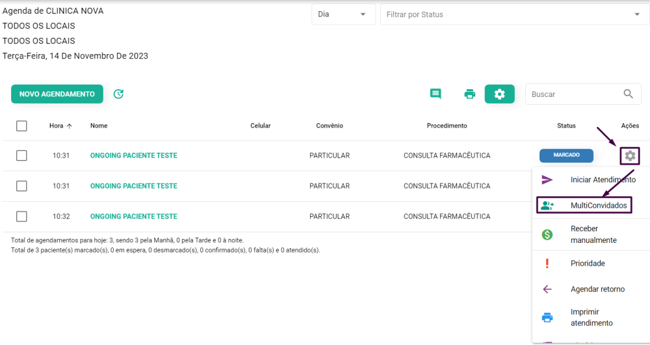Expand the Filtrar por Status dropdown
The width and height of the screenshot is (650, 345).
pos(514,14)
